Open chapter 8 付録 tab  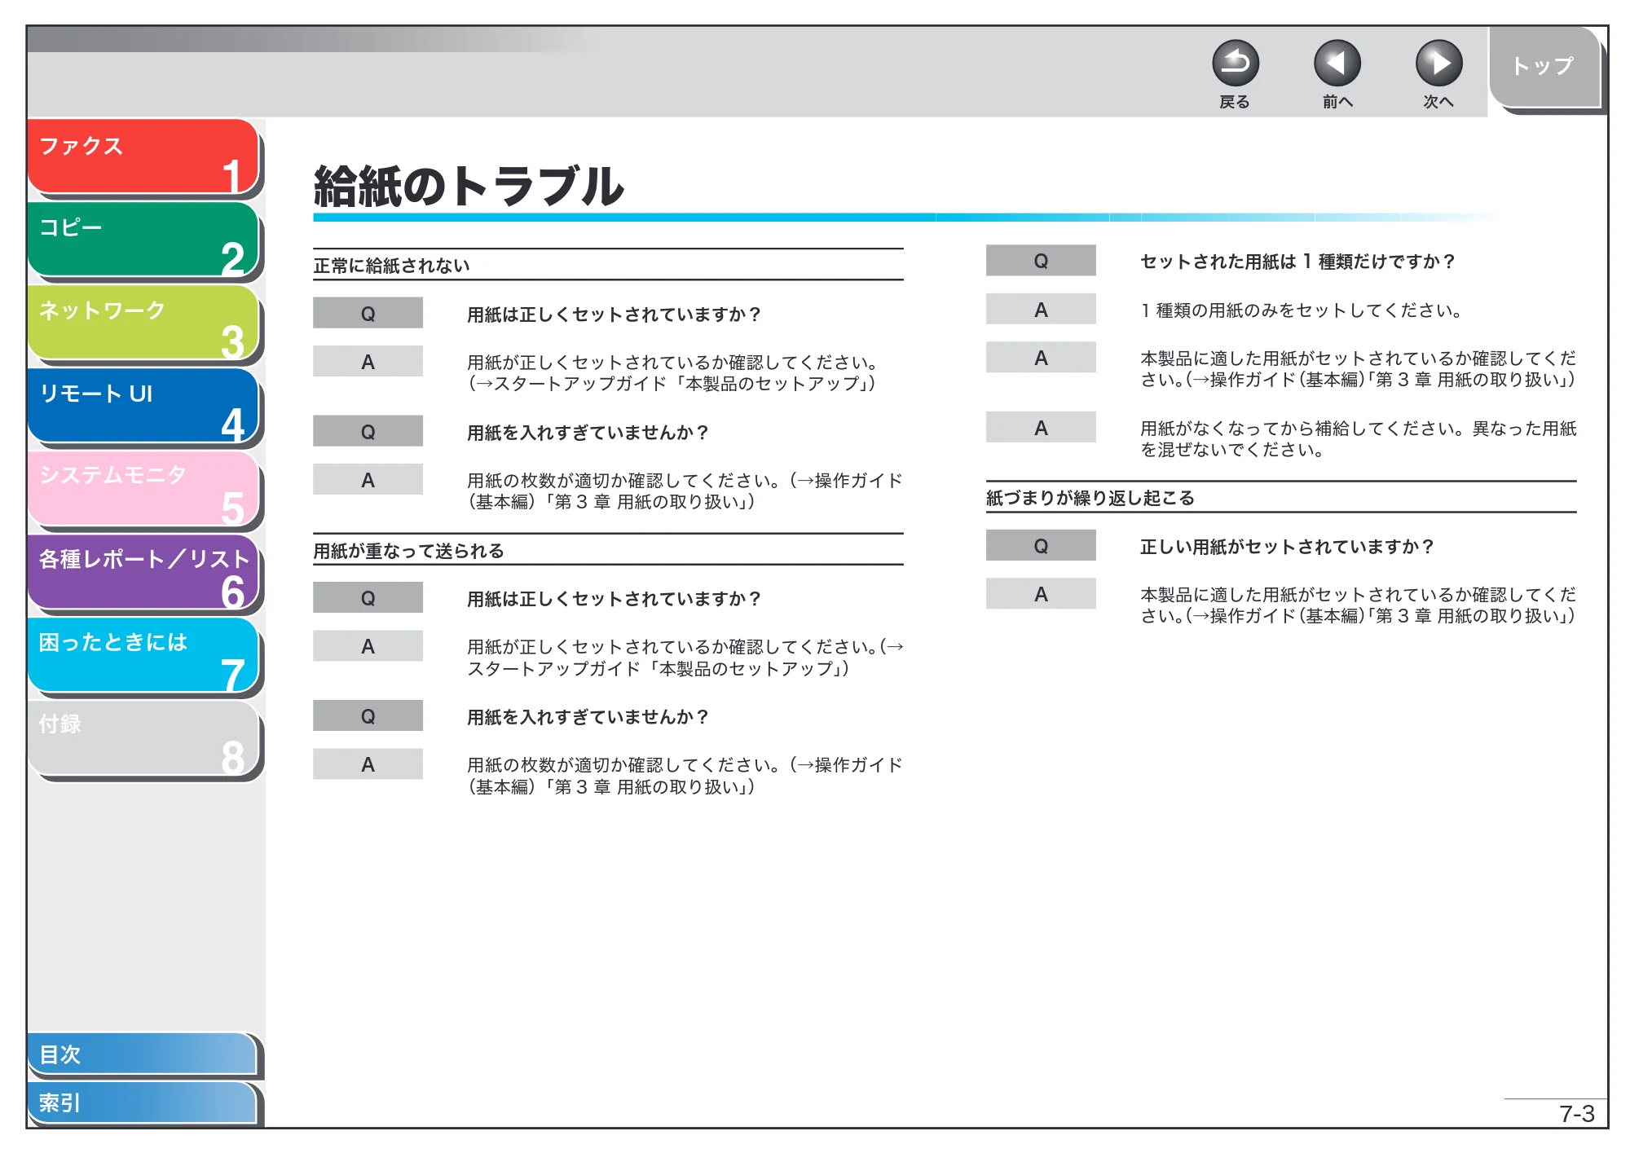[143, 738]
